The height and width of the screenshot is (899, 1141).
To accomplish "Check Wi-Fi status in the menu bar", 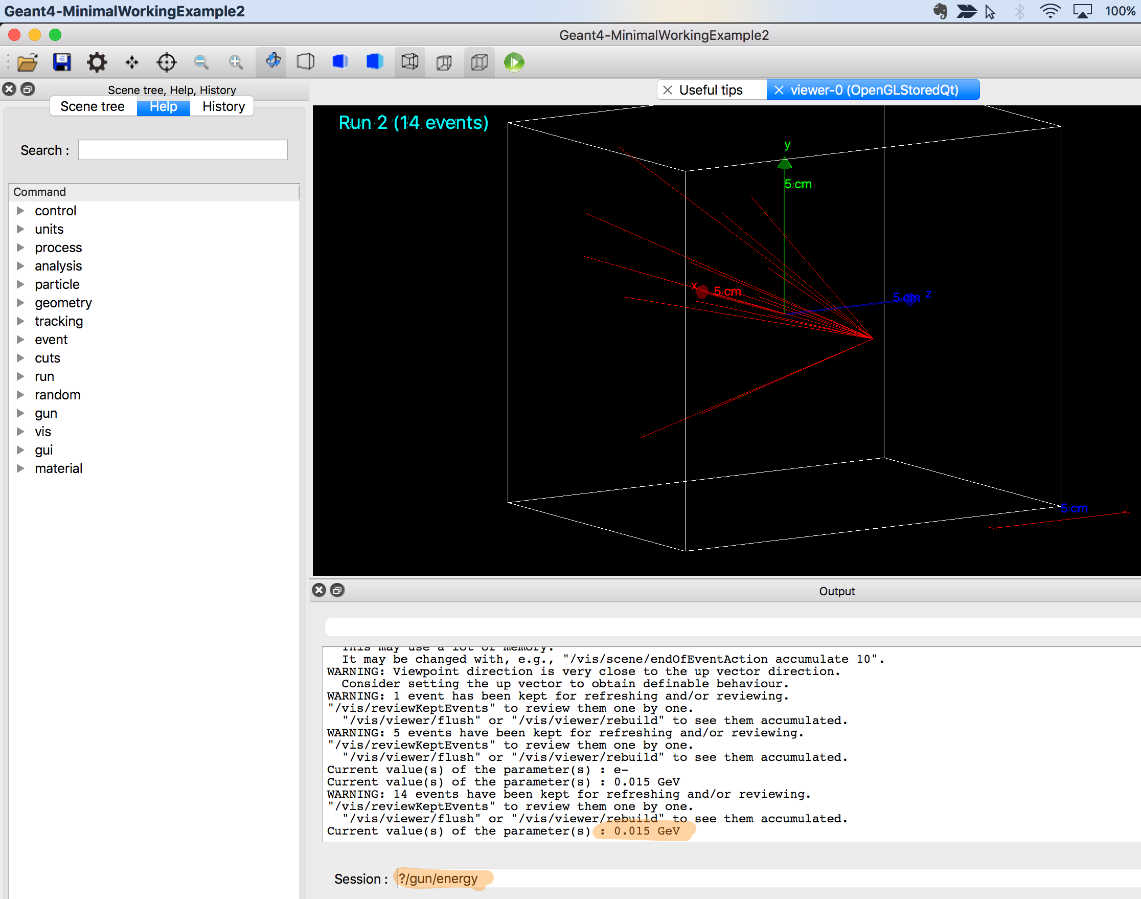I will (1049, 11).
